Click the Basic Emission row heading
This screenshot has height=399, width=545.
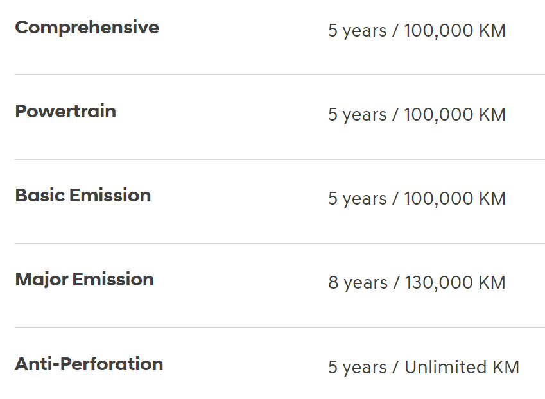[x=83, y=195]
